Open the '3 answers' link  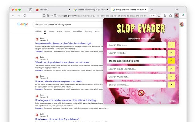(x=39, y=52)
